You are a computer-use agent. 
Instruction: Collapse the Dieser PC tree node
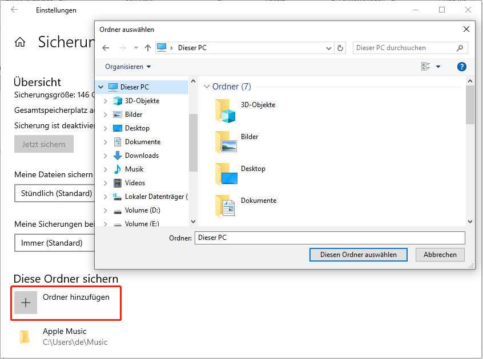coord(100,87)
